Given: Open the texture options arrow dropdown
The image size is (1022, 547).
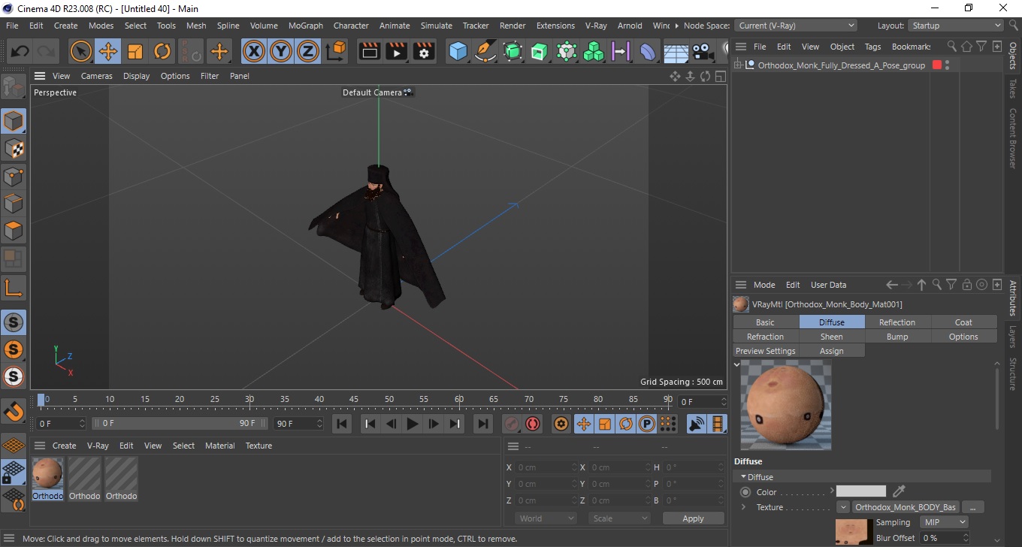Looking at the screenshot, I should coord(843,507).
